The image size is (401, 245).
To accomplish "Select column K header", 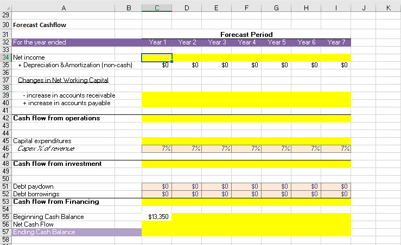I will coord(388,8).
